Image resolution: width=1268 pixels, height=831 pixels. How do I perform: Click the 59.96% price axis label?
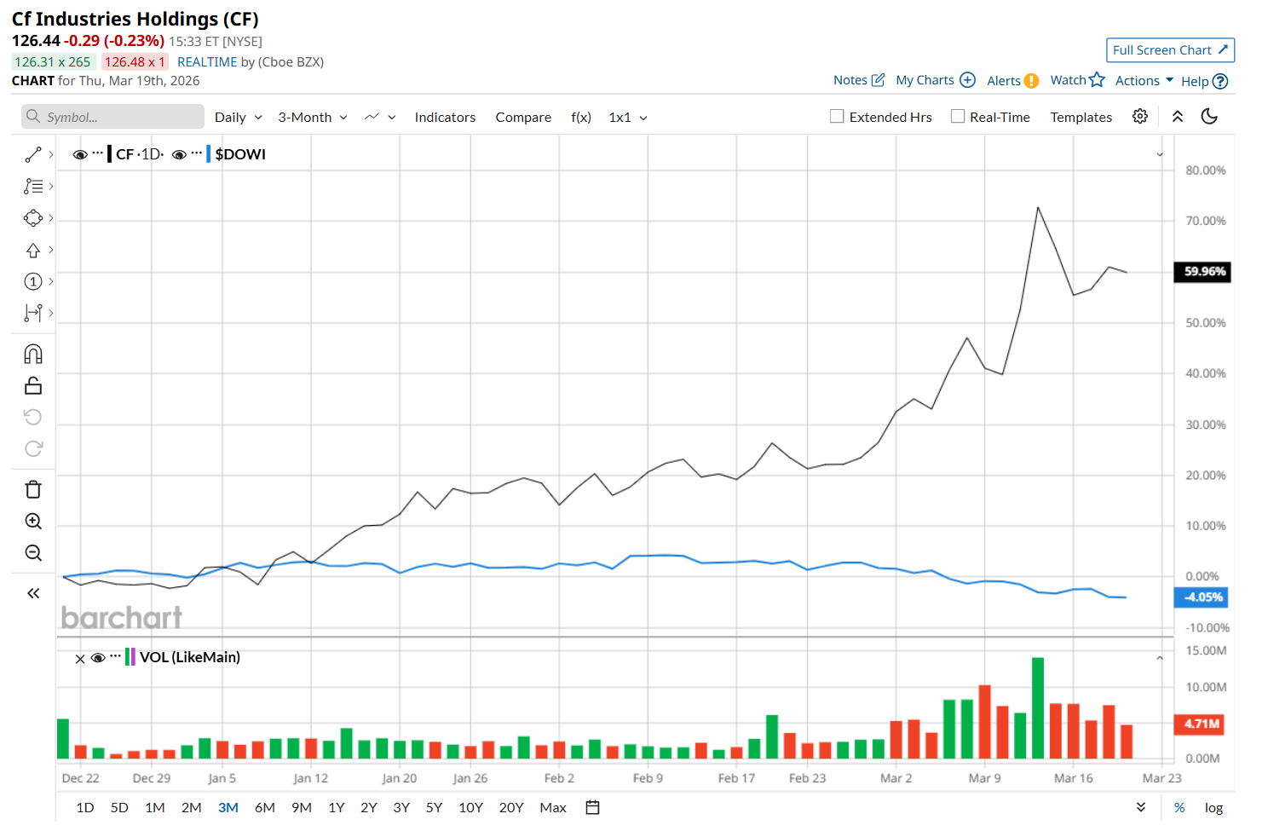(1202, 272)
